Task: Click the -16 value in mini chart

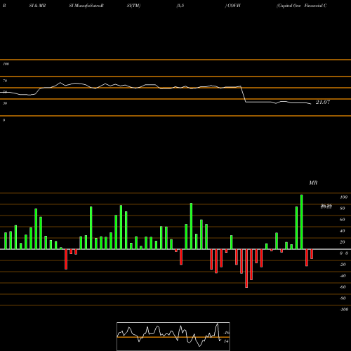Action: 227,333
